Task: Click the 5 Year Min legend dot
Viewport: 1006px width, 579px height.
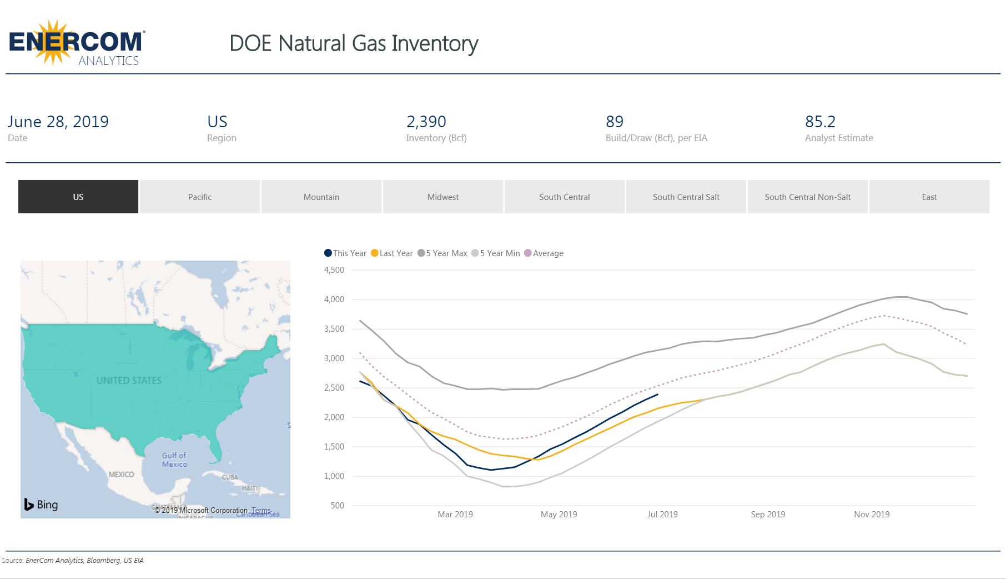Action: pos(475,253)
